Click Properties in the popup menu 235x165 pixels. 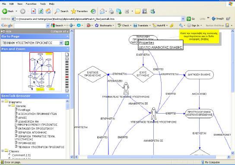146,43
